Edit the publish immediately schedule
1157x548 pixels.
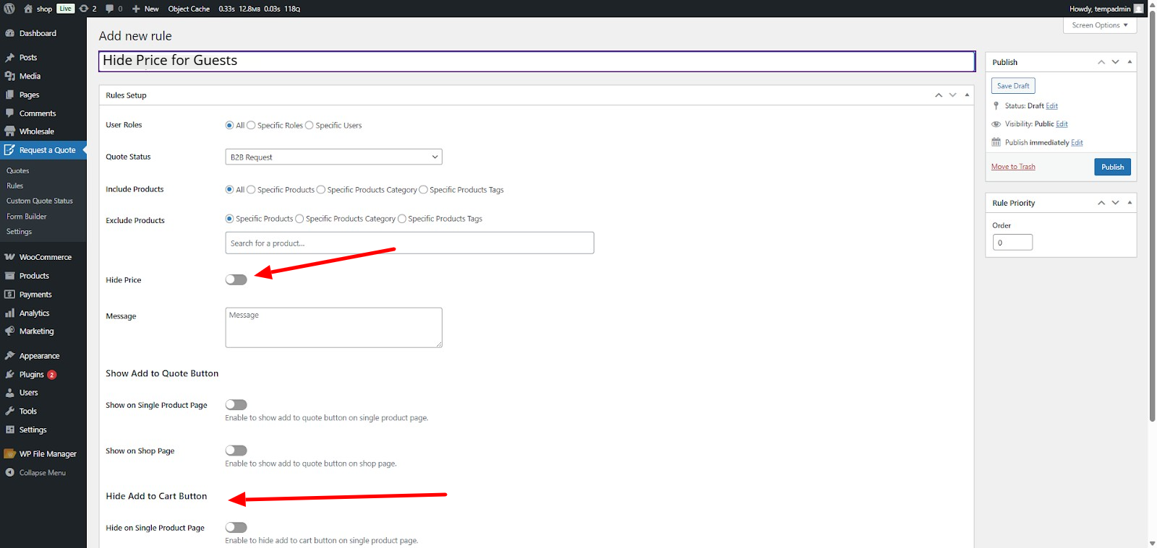coord(1077,143)
